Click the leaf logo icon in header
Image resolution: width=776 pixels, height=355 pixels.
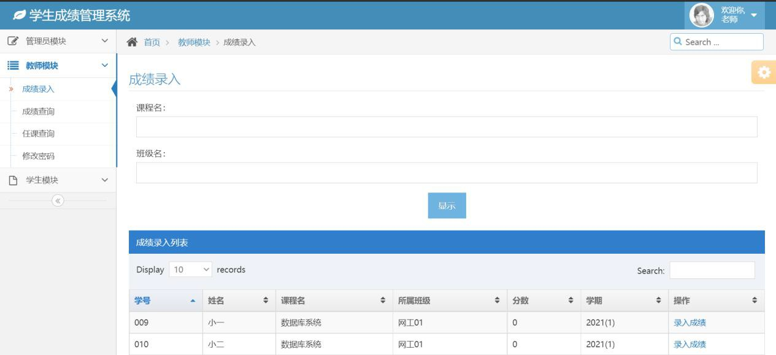pyautogui.click(x=19, y=15)
